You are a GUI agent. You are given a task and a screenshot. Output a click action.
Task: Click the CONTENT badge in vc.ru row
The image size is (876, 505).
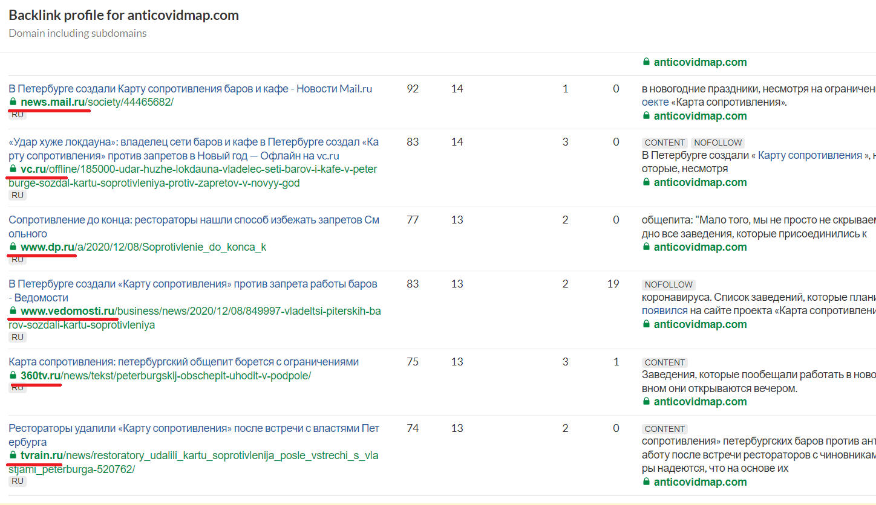(x=665, y=143)
